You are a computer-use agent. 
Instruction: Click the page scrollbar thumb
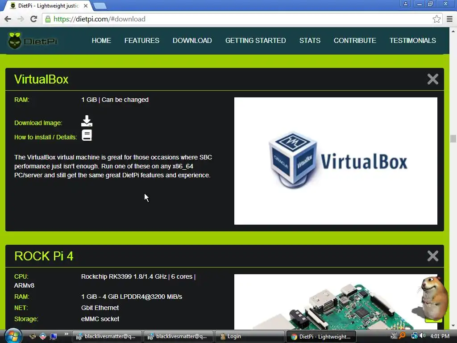click(x=453, y=138)
